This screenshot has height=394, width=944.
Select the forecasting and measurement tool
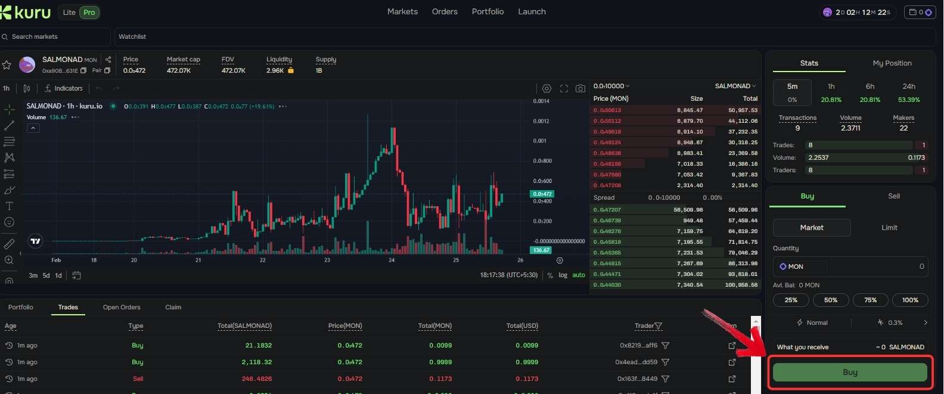(x=9, y=174)
